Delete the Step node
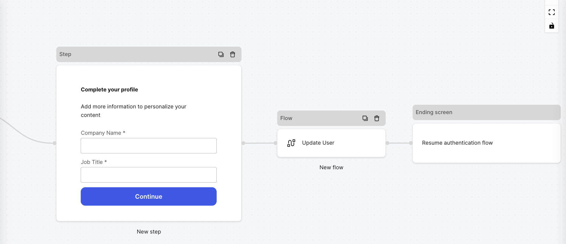Image resolution: width=566 pixels, height=244 pixels. pos(233,54)
